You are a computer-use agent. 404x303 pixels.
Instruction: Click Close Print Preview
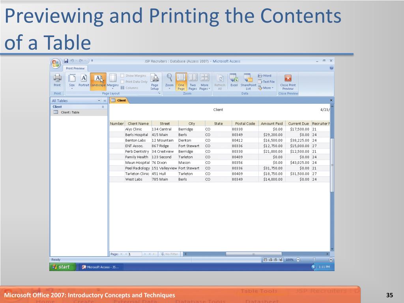(288, 82)
